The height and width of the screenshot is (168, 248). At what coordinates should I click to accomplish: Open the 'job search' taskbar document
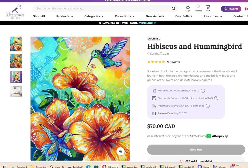click(x=167, y=167)
